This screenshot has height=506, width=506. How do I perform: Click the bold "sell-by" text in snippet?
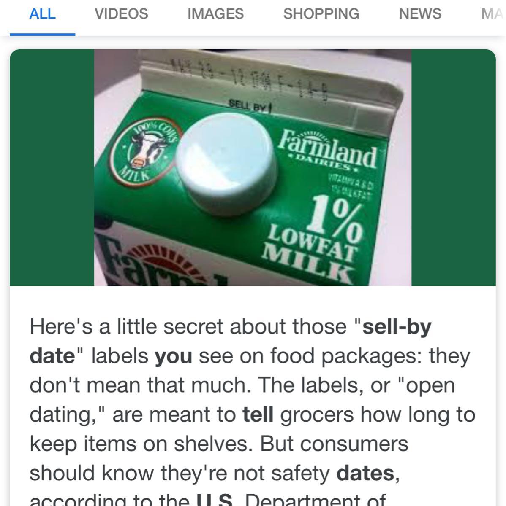pyautogui.click(x=397, y=327)
